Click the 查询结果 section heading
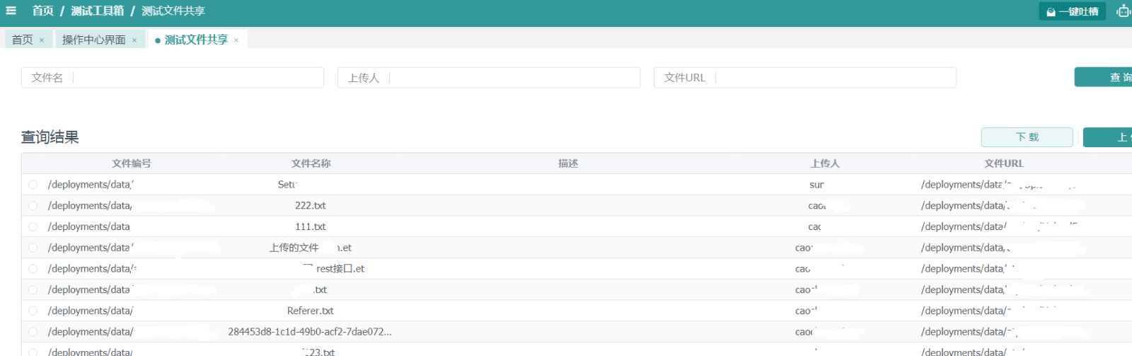This screenshot has width=1132, height=356. point(50,137)
